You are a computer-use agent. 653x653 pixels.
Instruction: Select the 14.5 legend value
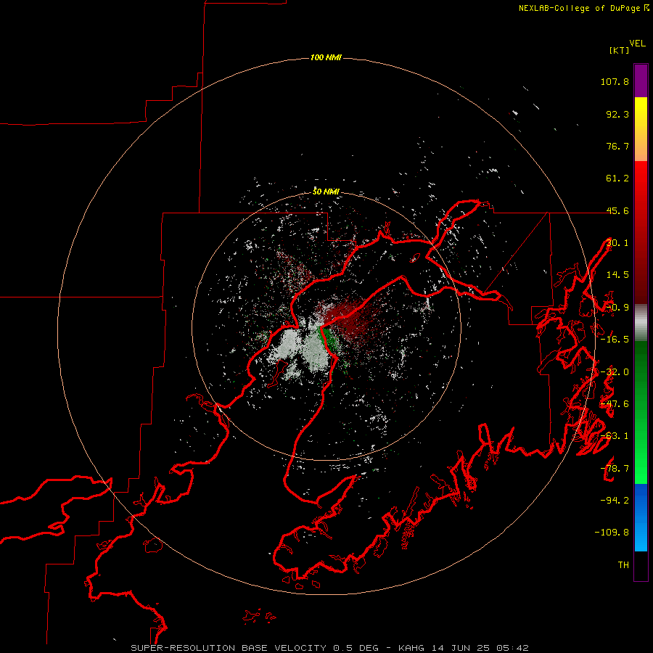(x=617, y=275)
